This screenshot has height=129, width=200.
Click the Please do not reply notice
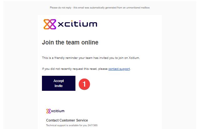click(x=100, y=8)
